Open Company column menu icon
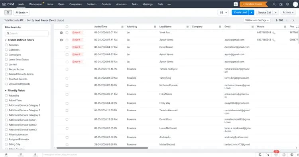Viewport: 299px width, 157px height. click(220, 27)
